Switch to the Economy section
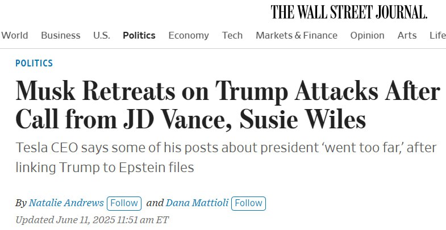The height and width of the screenshot is (230, 446). point(189,35)
